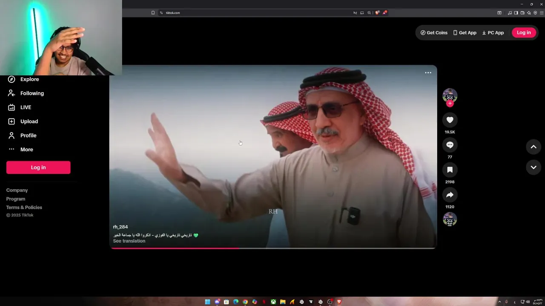This screenshot has height=306, width=545.
Task: View site information left of the URL
Action: pos(161,13)
